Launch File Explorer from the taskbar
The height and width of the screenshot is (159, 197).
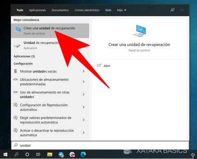(x=49, y=154)
